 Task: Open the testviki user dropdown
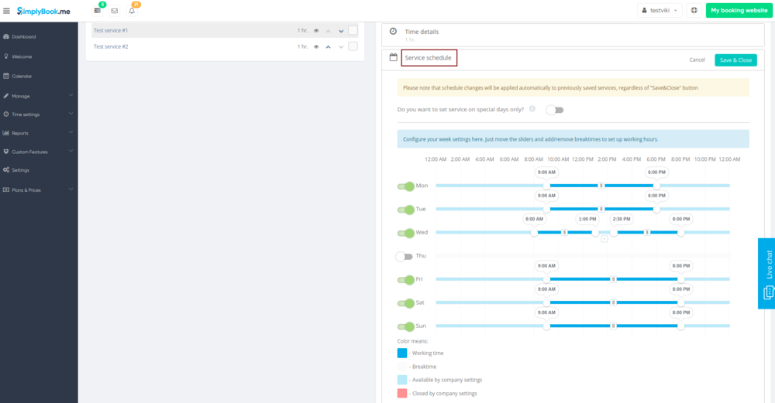[x=660, y=11]
